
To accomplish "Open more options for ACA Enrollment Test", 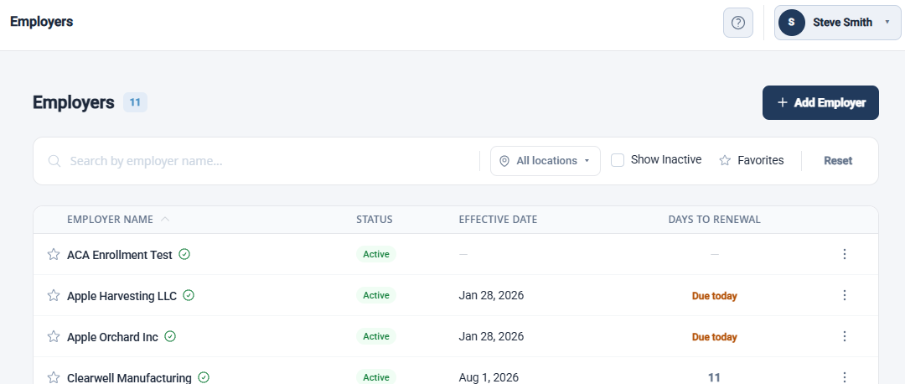I will pos(845,254).
